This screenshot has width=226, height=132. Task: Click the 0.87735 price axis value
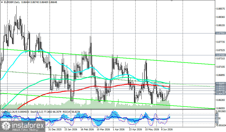tap(220, 42)
